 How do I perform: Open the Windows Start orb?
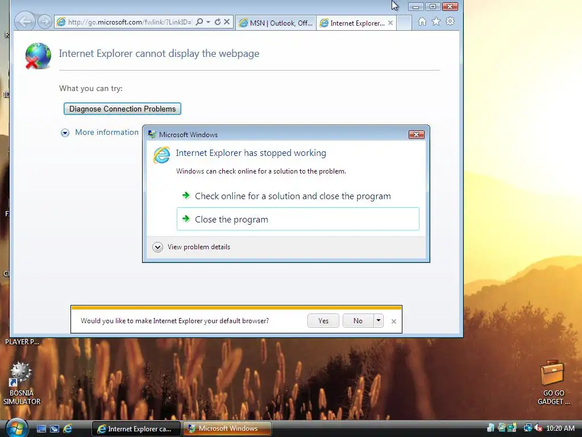click(16, 428)
